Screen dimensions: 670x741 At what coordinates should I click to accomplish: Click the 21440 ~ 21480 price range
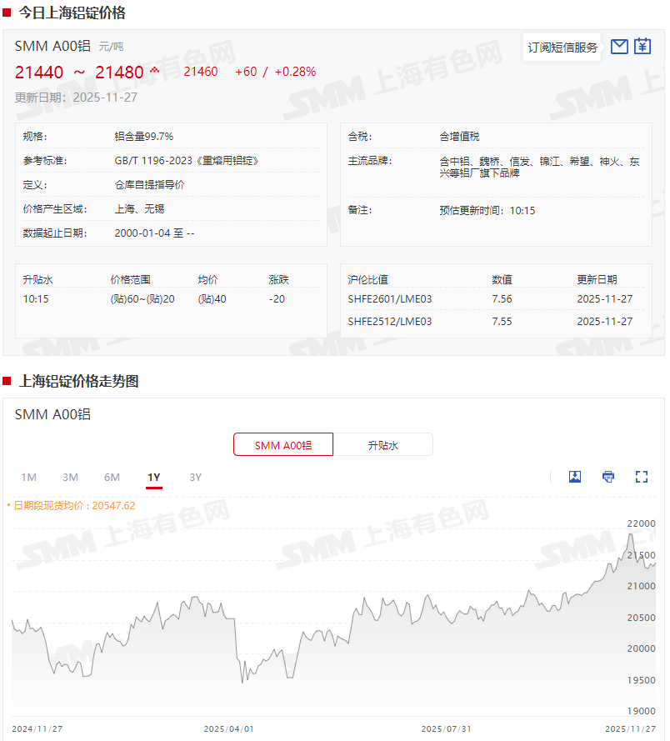pos(79,73)
